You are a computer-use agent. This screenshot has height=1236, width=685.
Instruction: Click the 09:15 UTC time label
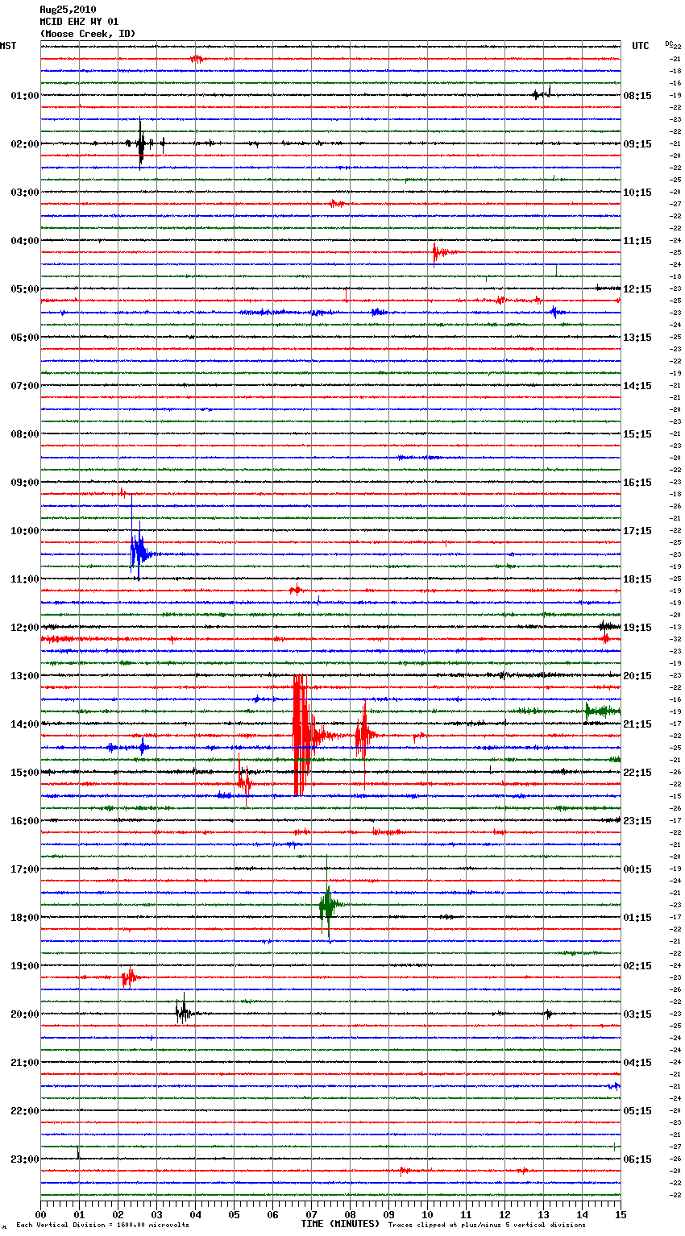637,144
